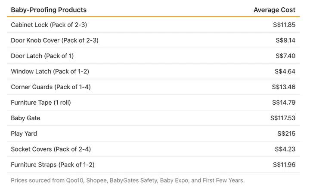Select Window Latch (Pack of 1-2) row

click(x=50, y=71)
